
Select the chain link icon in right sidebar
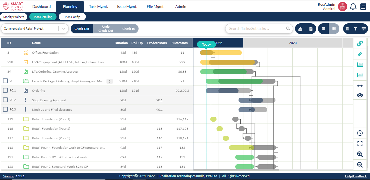point(360,43)
